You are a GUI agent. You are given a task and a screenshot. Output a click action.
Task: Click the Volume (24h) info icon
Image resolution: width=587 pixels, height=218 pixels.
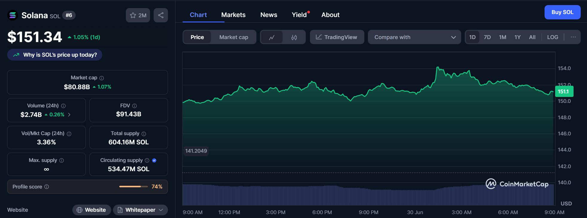[x=63, y=106]
